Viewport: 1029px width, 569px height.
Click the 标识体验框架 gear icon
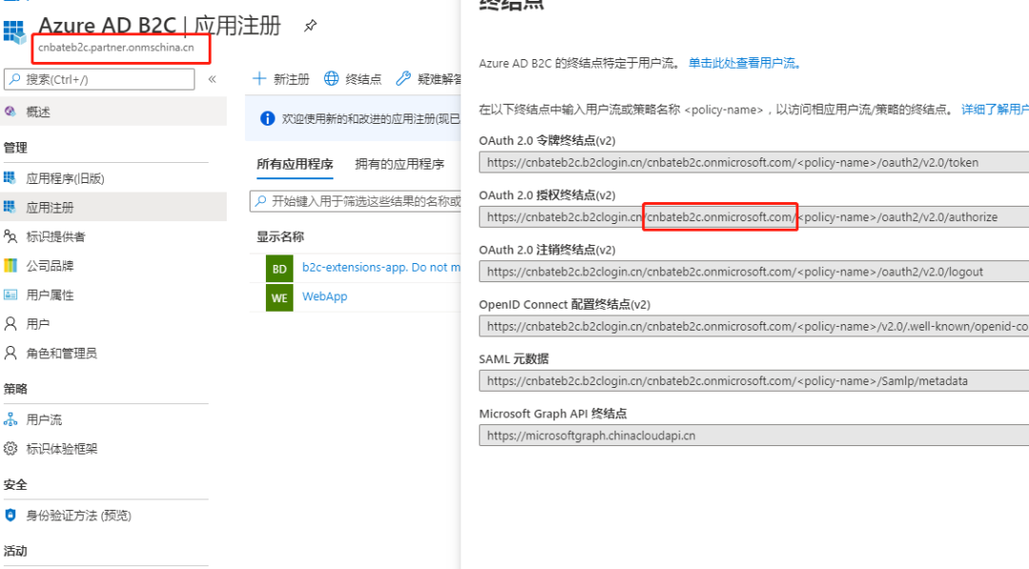coord(10,448)
